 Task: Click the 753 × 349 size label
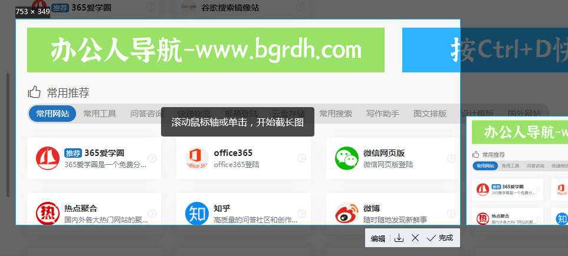tap(32, 12)
